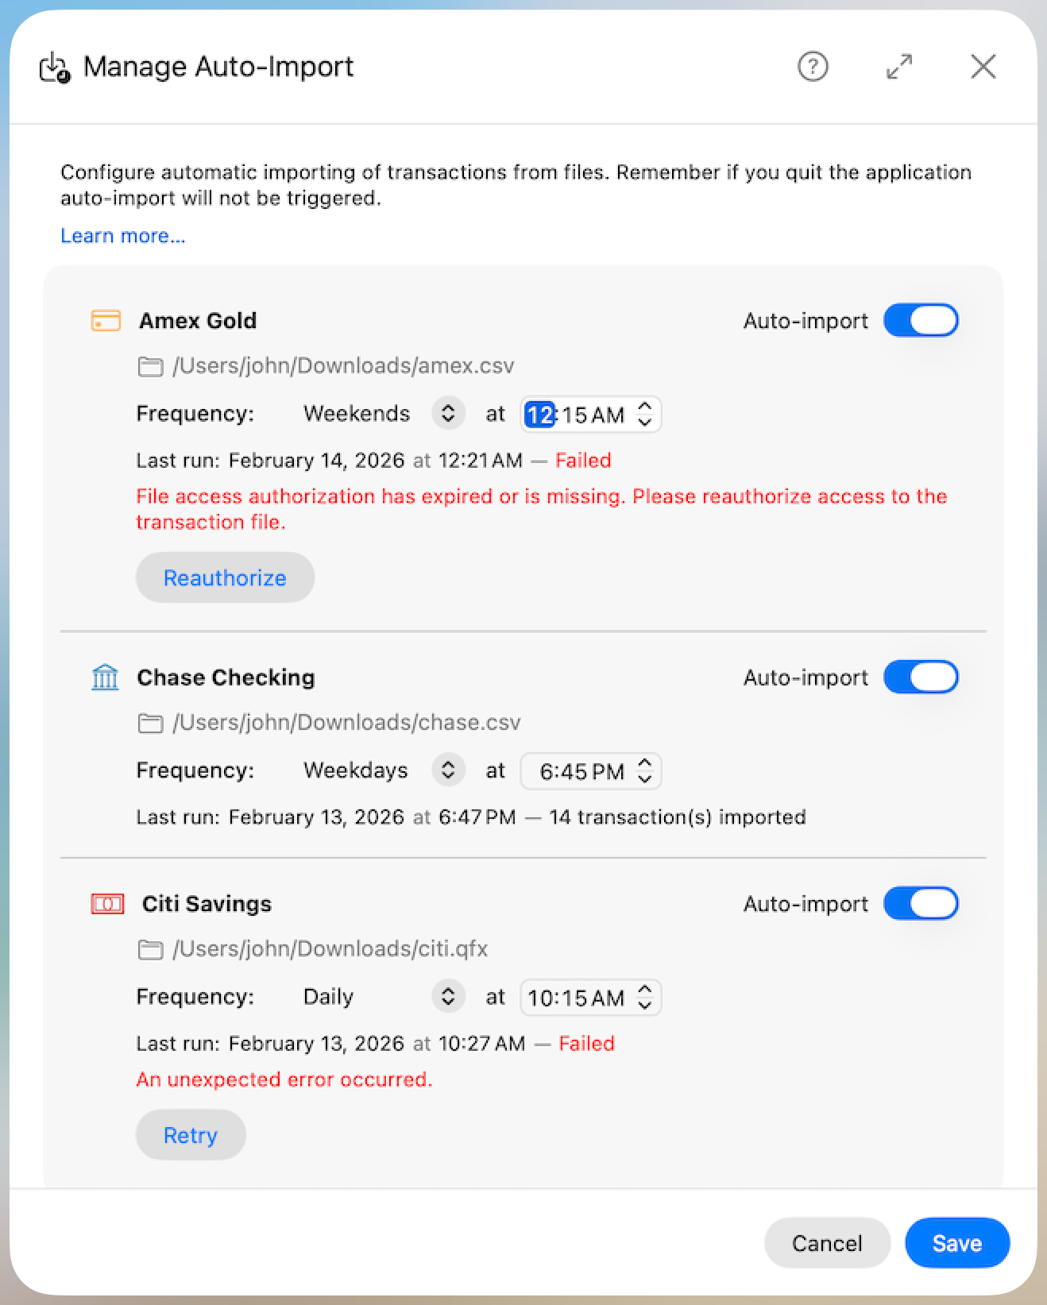The width and height of the screenshot is (1047, 1305).
Task: Click the folder icon beside citi.qfx path
Action: (150, 949)
